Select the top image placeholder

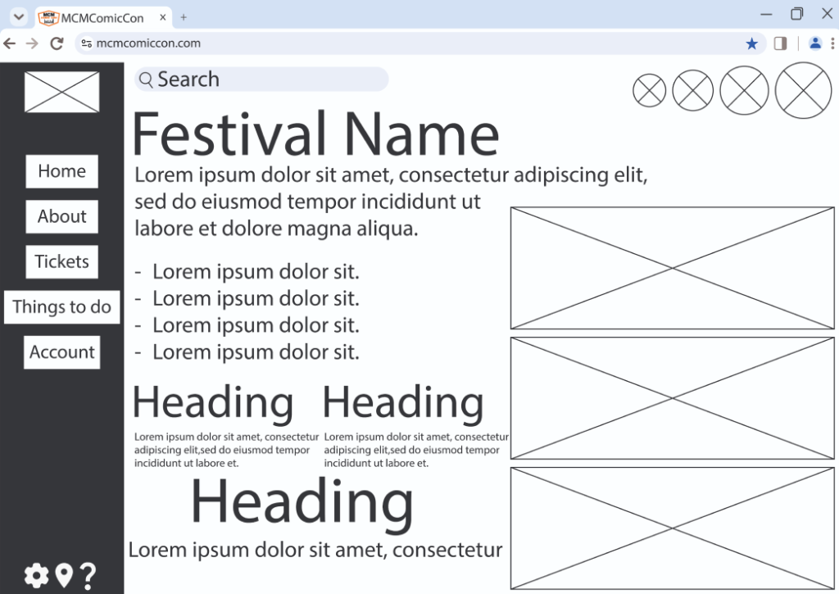coord(672,268)
